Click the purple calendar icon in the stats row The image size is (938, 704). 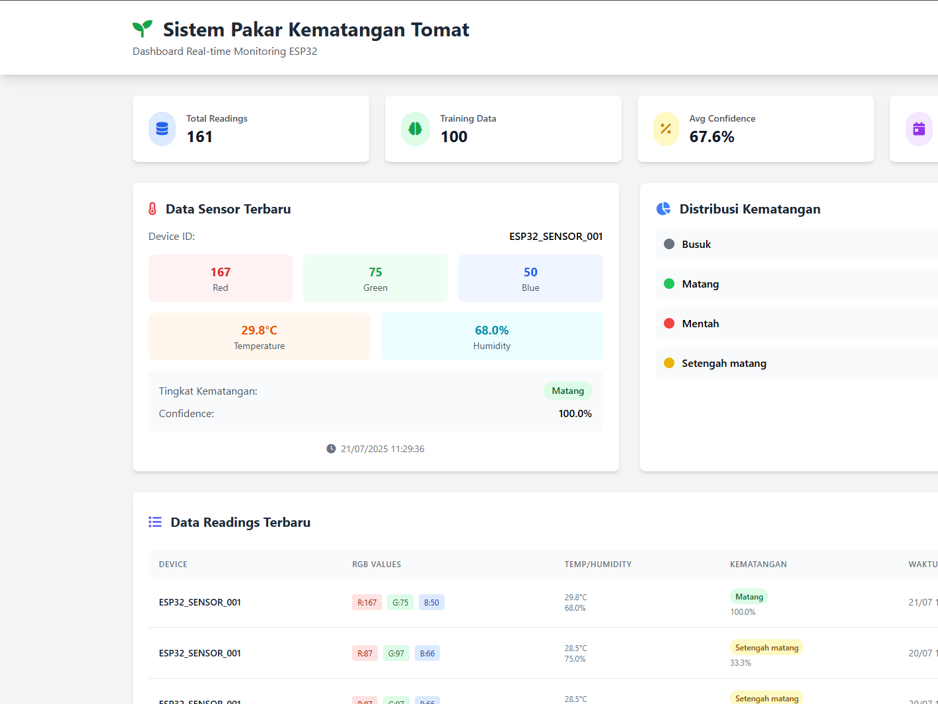919,129
